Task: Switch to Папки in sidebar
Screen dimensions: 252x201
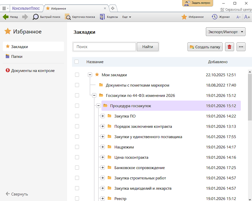Action: click(17, 57)
